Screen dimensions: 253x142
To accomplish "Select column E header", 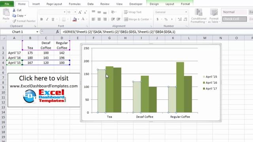I will coord(77,38).
